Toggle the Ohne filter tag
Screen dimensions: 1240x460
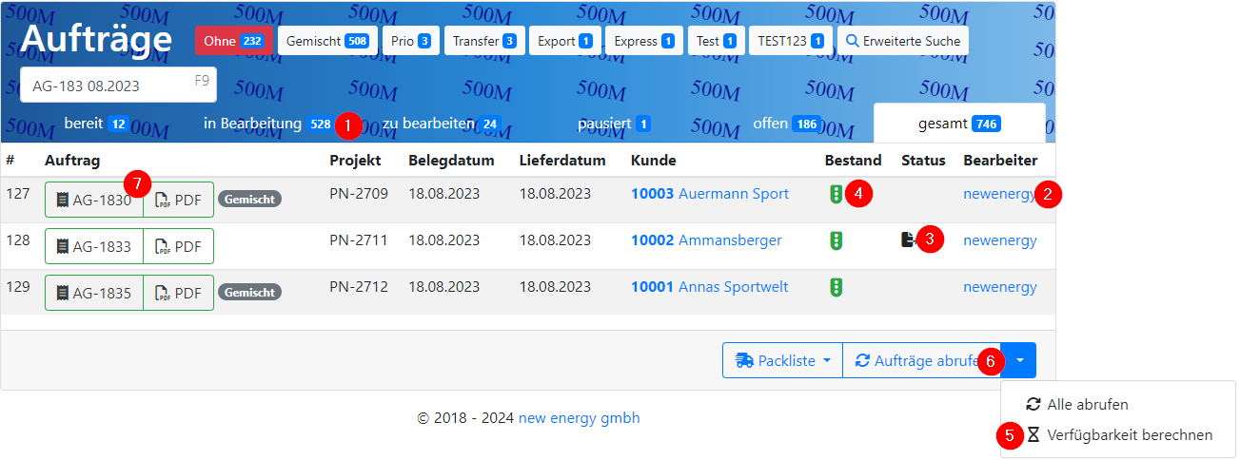(x=233, y=41)
